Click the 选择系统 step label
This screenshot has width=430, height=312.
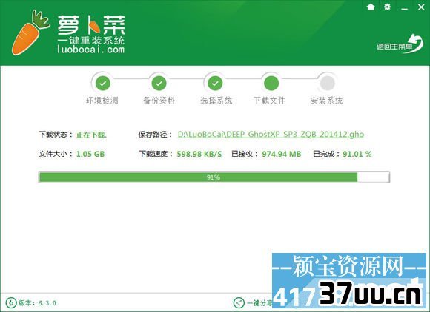pos(216,101)
